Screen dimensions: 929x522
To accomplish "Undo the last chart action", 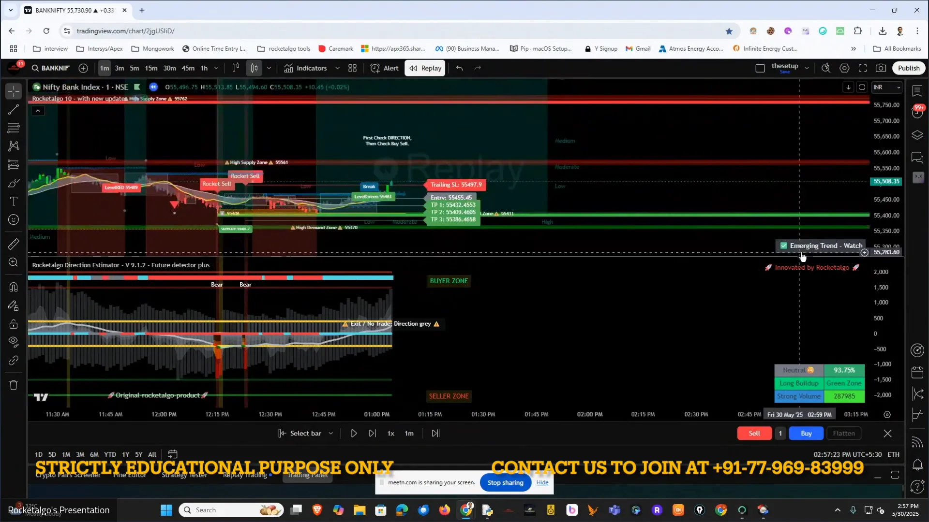I will [x=459, y=68].
